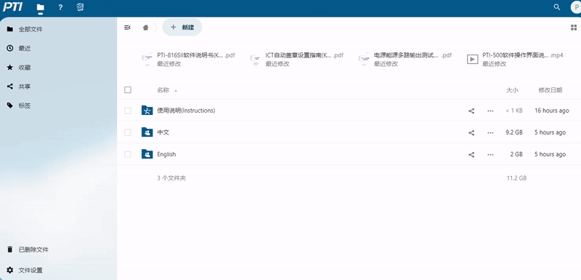Open more actions menu for 中文 folder

click(x=490, y=132)
